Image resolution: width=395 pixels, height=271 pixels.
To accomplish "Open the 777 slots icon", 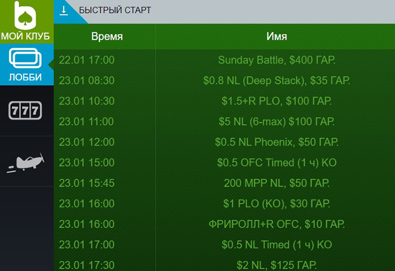I will pos(26,110).
